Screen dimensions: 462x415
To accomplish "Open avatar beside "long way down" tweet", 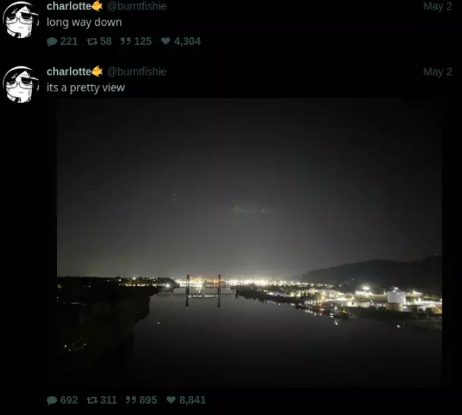I will click(x=20, y=20).
